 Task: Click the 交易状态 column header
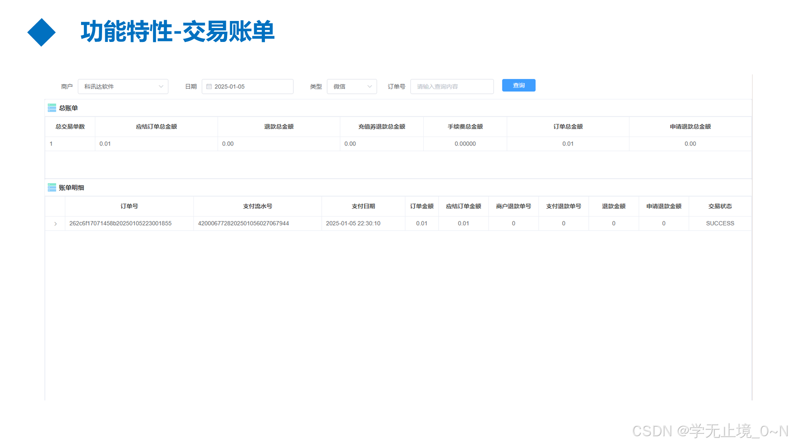click(720, 206)
